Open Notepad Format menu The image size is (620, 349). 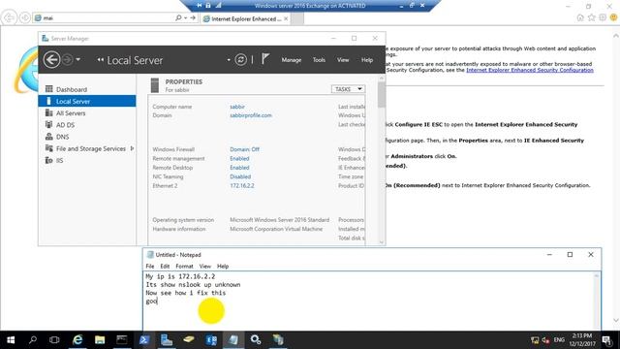(184, 267)
